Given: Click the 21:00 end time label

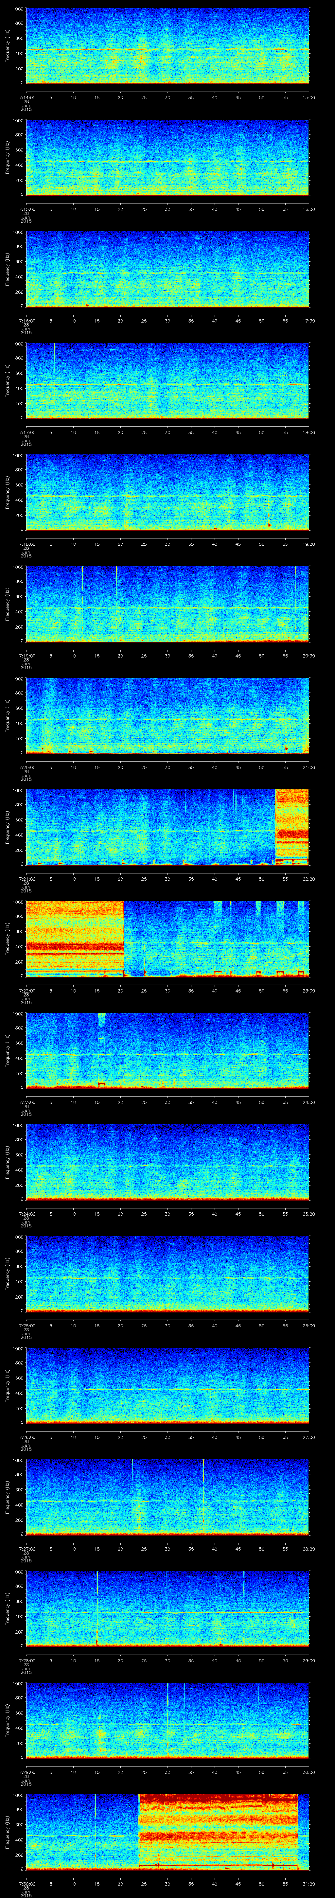Looking at the screenshot, I should [x=309, y=767].
